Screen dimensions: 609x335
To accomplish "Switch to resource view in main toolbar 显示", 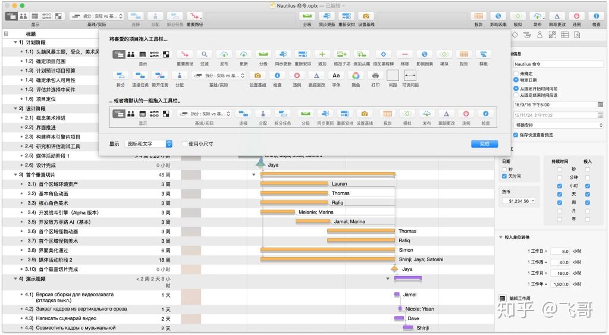I will coord(23,16).
